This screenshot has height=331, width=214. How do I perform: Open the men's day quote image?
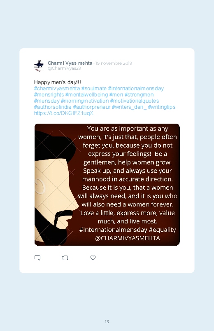[x=107, y=185]
